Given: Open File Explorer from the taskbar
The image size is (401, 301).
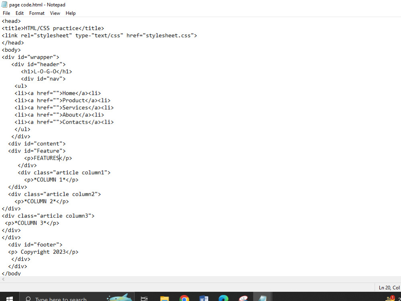Looking at the screenshot, I should coord(164,299).
